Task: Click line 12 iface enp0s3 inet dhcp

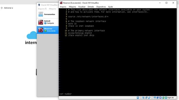Action: coord(81,35)
